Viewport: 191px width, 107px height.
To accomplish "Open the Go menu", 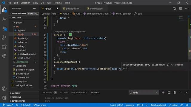I will click(x=42, y=3).
